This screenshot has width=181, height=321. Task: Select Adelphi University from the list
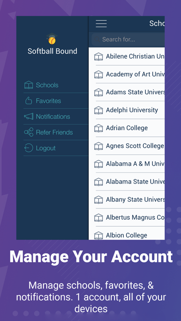click(127, 110)
